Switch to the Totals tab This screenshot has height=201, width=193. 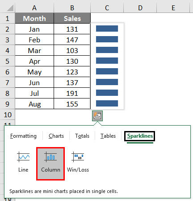tap(82, 136)
